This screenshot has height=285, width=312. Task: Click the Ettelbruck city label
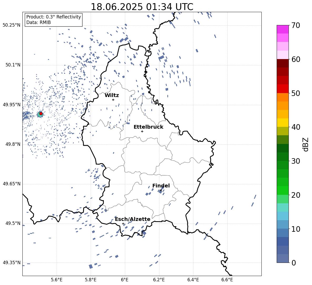[148, 127]
